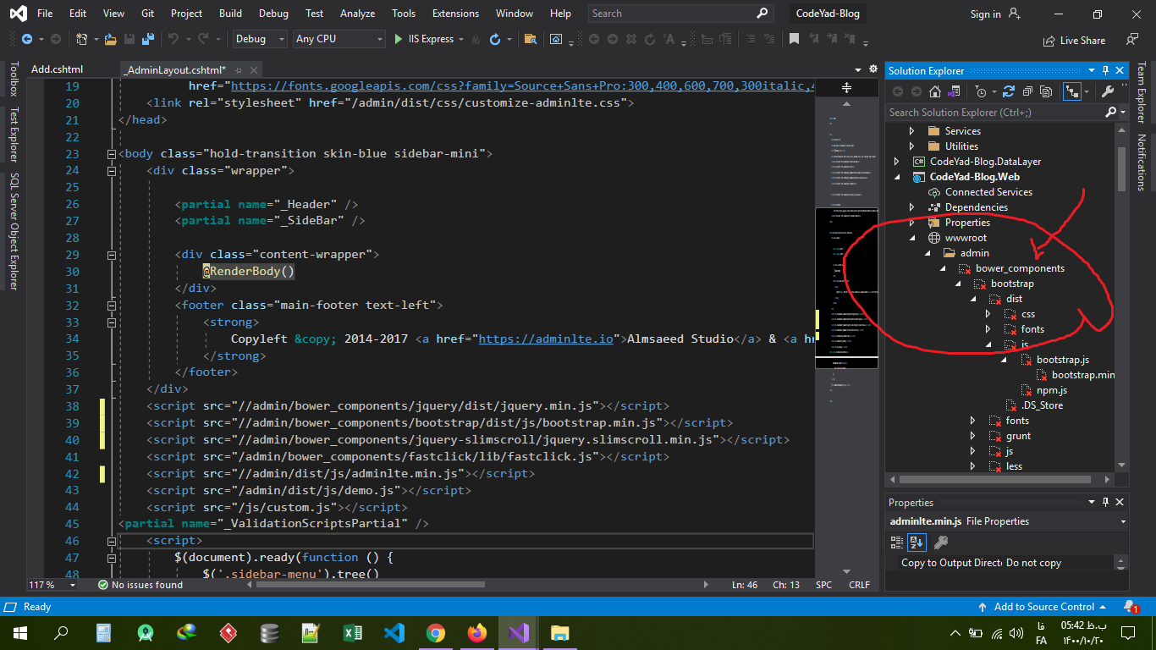The width and height of the screenshot is (1156, 650).
Task: Open the Git menu
Action: pyautogui.click(x=148, y=14)
